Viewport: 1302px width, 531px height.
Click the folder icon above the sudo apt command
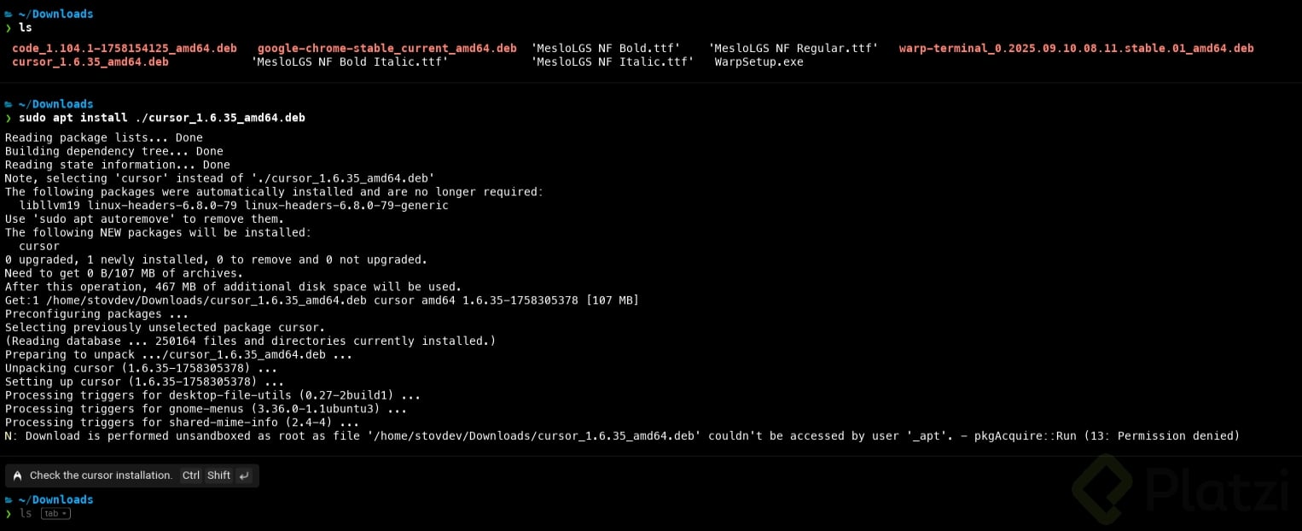tap(9, 104)
